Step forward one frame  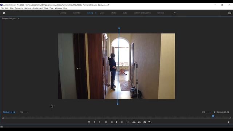(122, 122)
